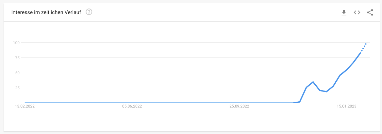Click the leftmost start of the blue line
The width and height of the screenshot is (382, 134).
pyautogui.click(x=25, y=103)
